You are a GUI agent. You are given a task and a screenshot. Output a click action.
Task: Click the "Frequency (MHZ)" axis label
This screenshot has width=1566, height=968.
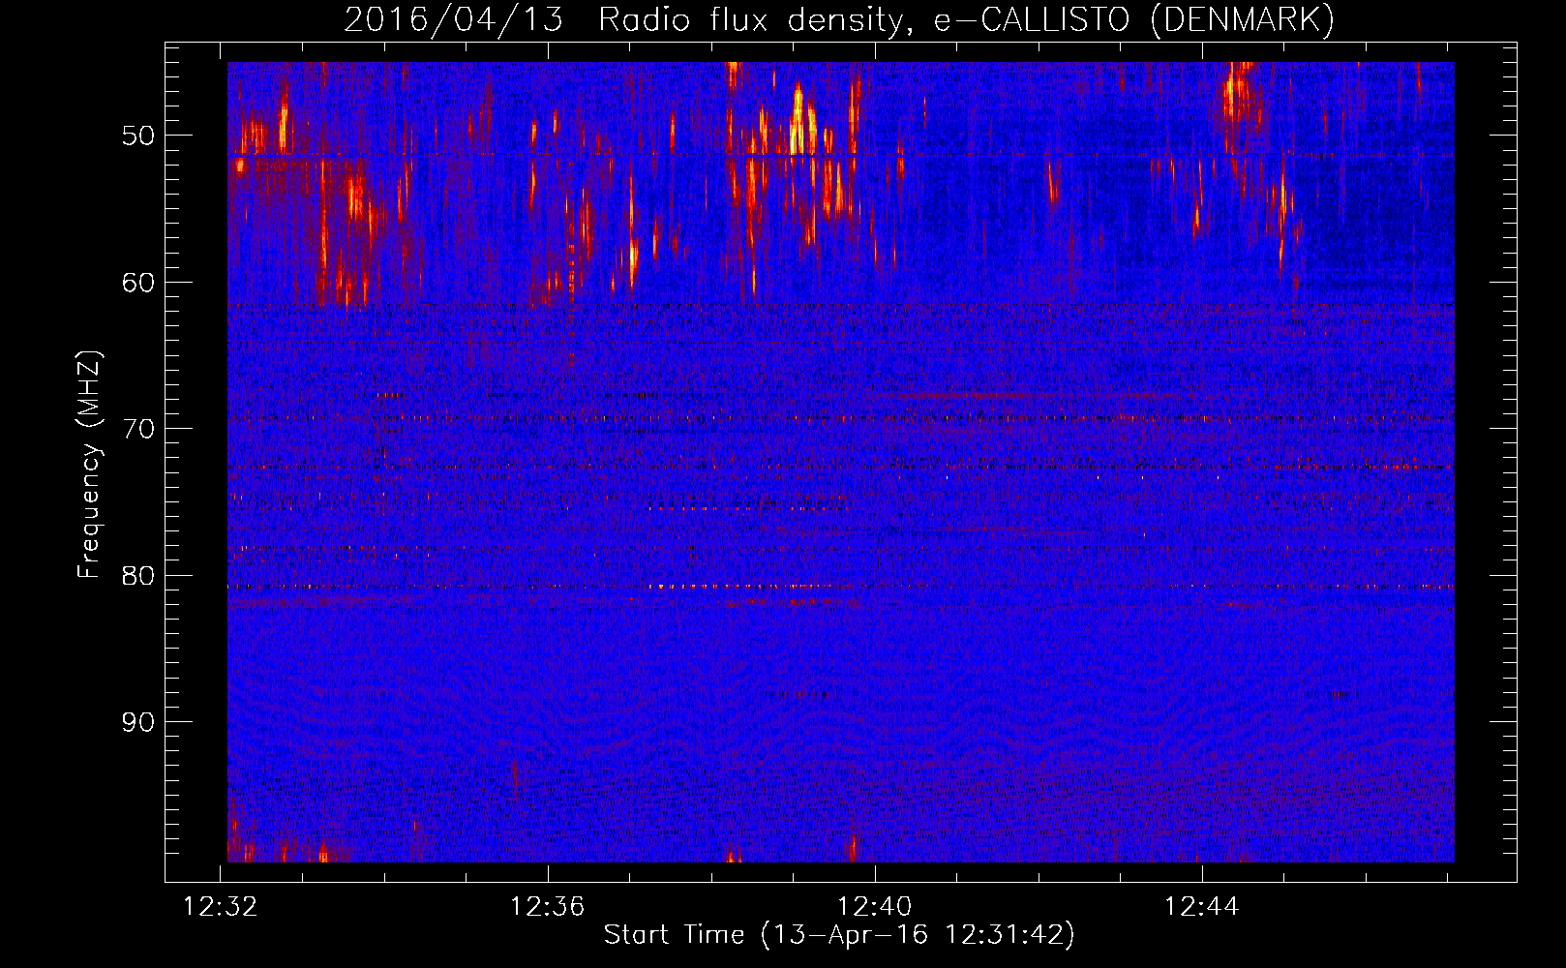[89, 466]
